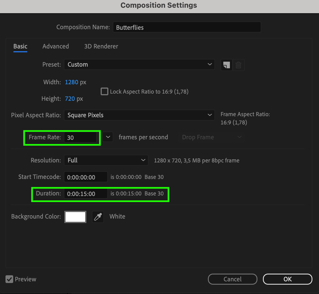Click the Width value 1280
The width and height of the screenshot is (319, 294).
tap(71, 82)
